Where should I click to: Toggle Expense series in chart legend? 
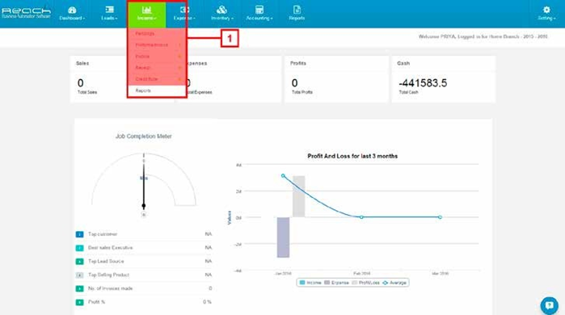point(336,283)
